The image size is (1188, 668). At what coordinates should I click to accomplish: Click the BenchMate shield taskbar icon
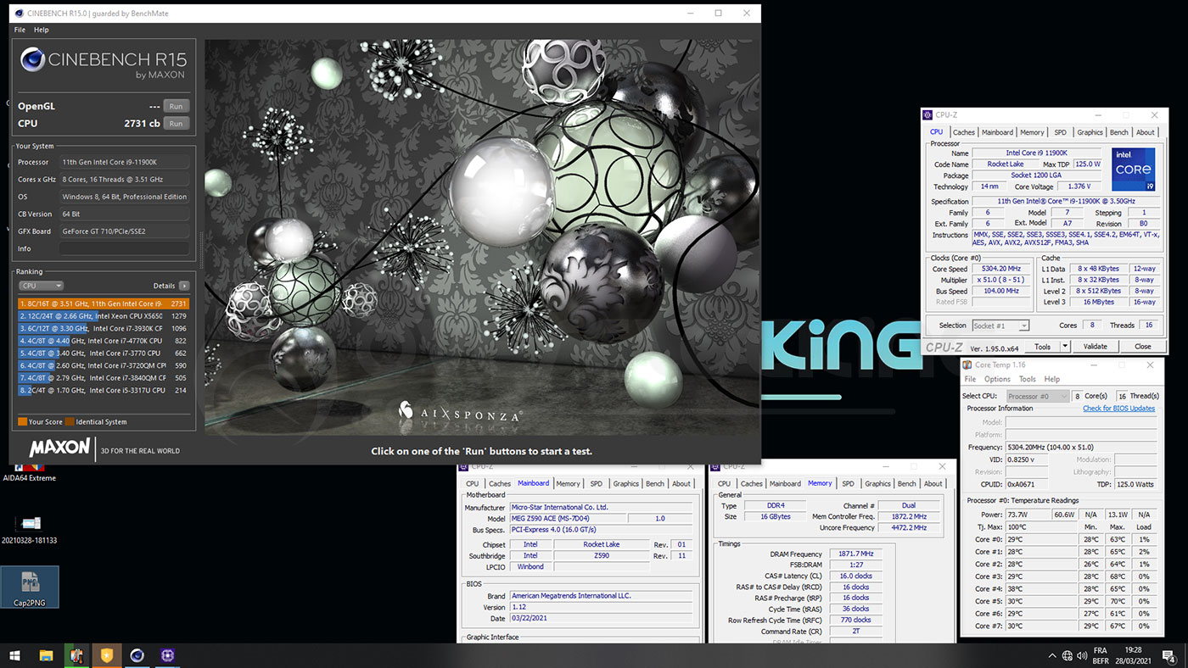107,655
